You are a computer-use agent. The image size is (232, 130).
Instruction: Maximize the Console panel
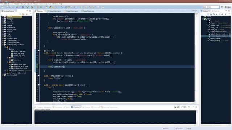click(196, 107)
